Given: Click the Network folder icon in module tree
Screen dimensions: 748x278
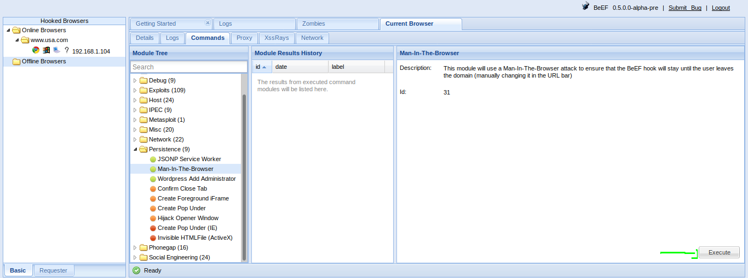Looking at the screenshot, I should (143, 139).
